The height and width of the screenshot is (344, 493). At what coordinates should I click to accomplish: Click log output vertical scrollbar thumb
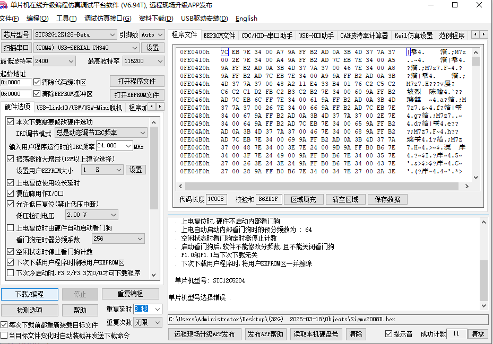(x=483, y=280)
